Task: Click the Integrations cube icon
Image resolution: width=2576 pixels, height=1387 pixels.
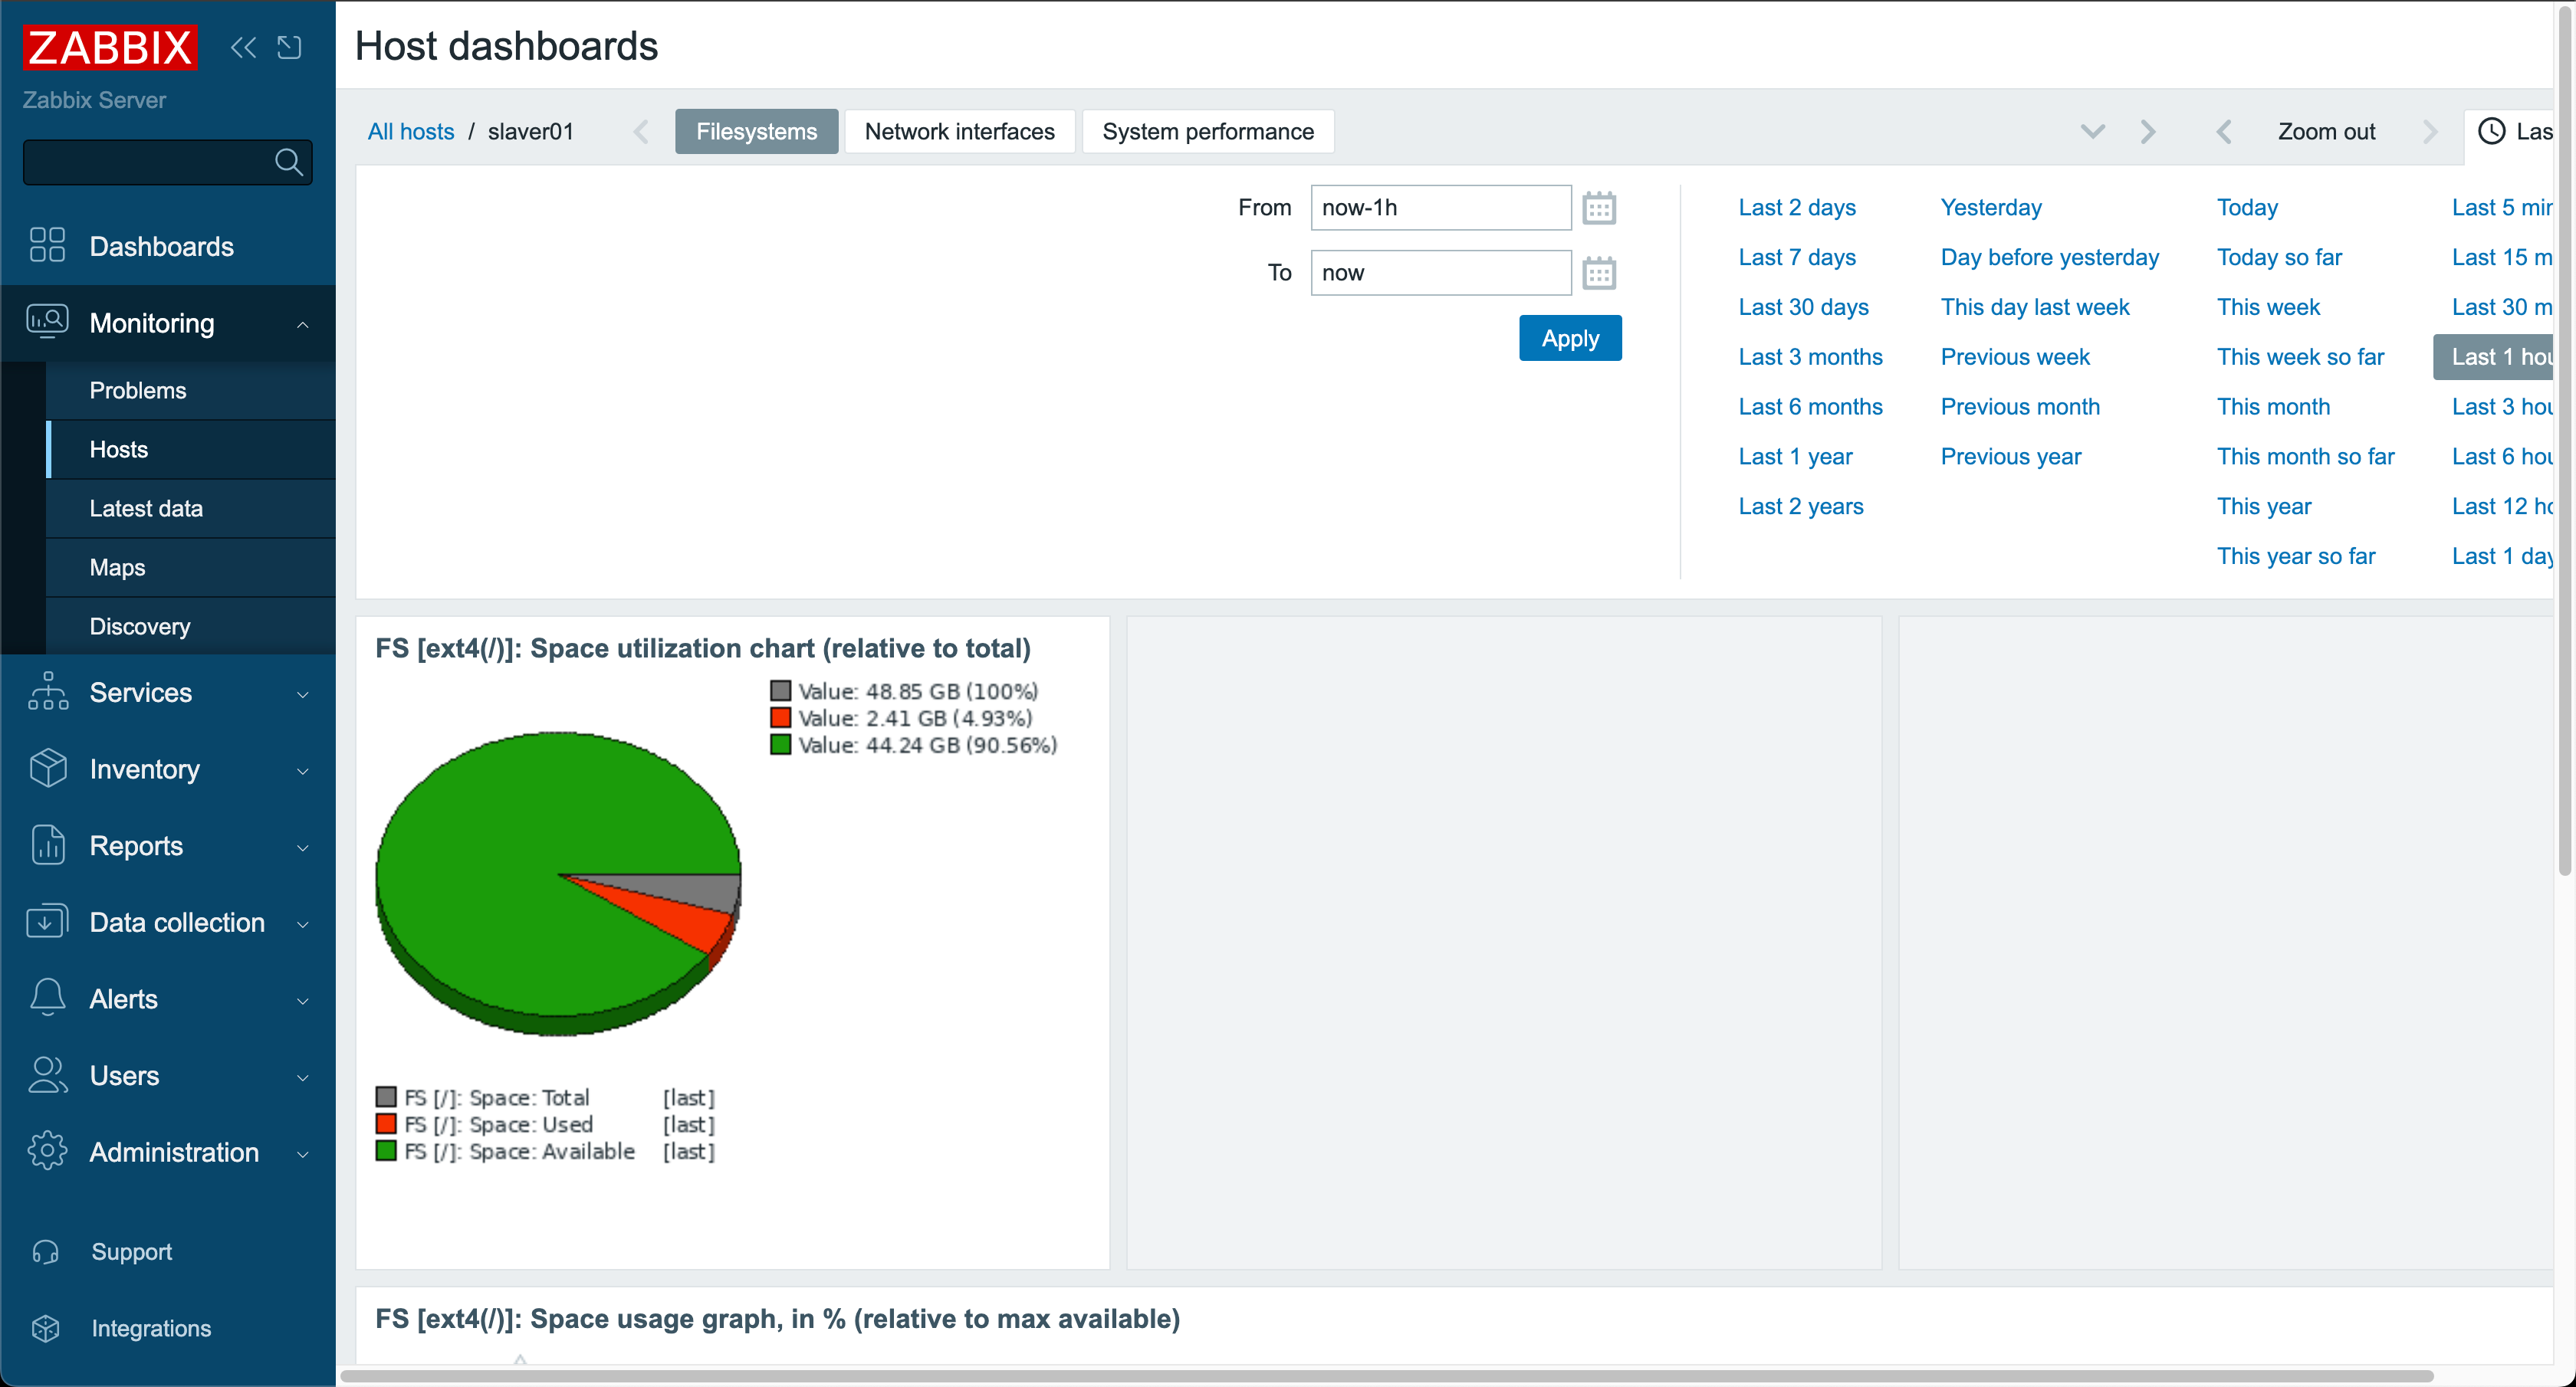Action: (46, 1328)
